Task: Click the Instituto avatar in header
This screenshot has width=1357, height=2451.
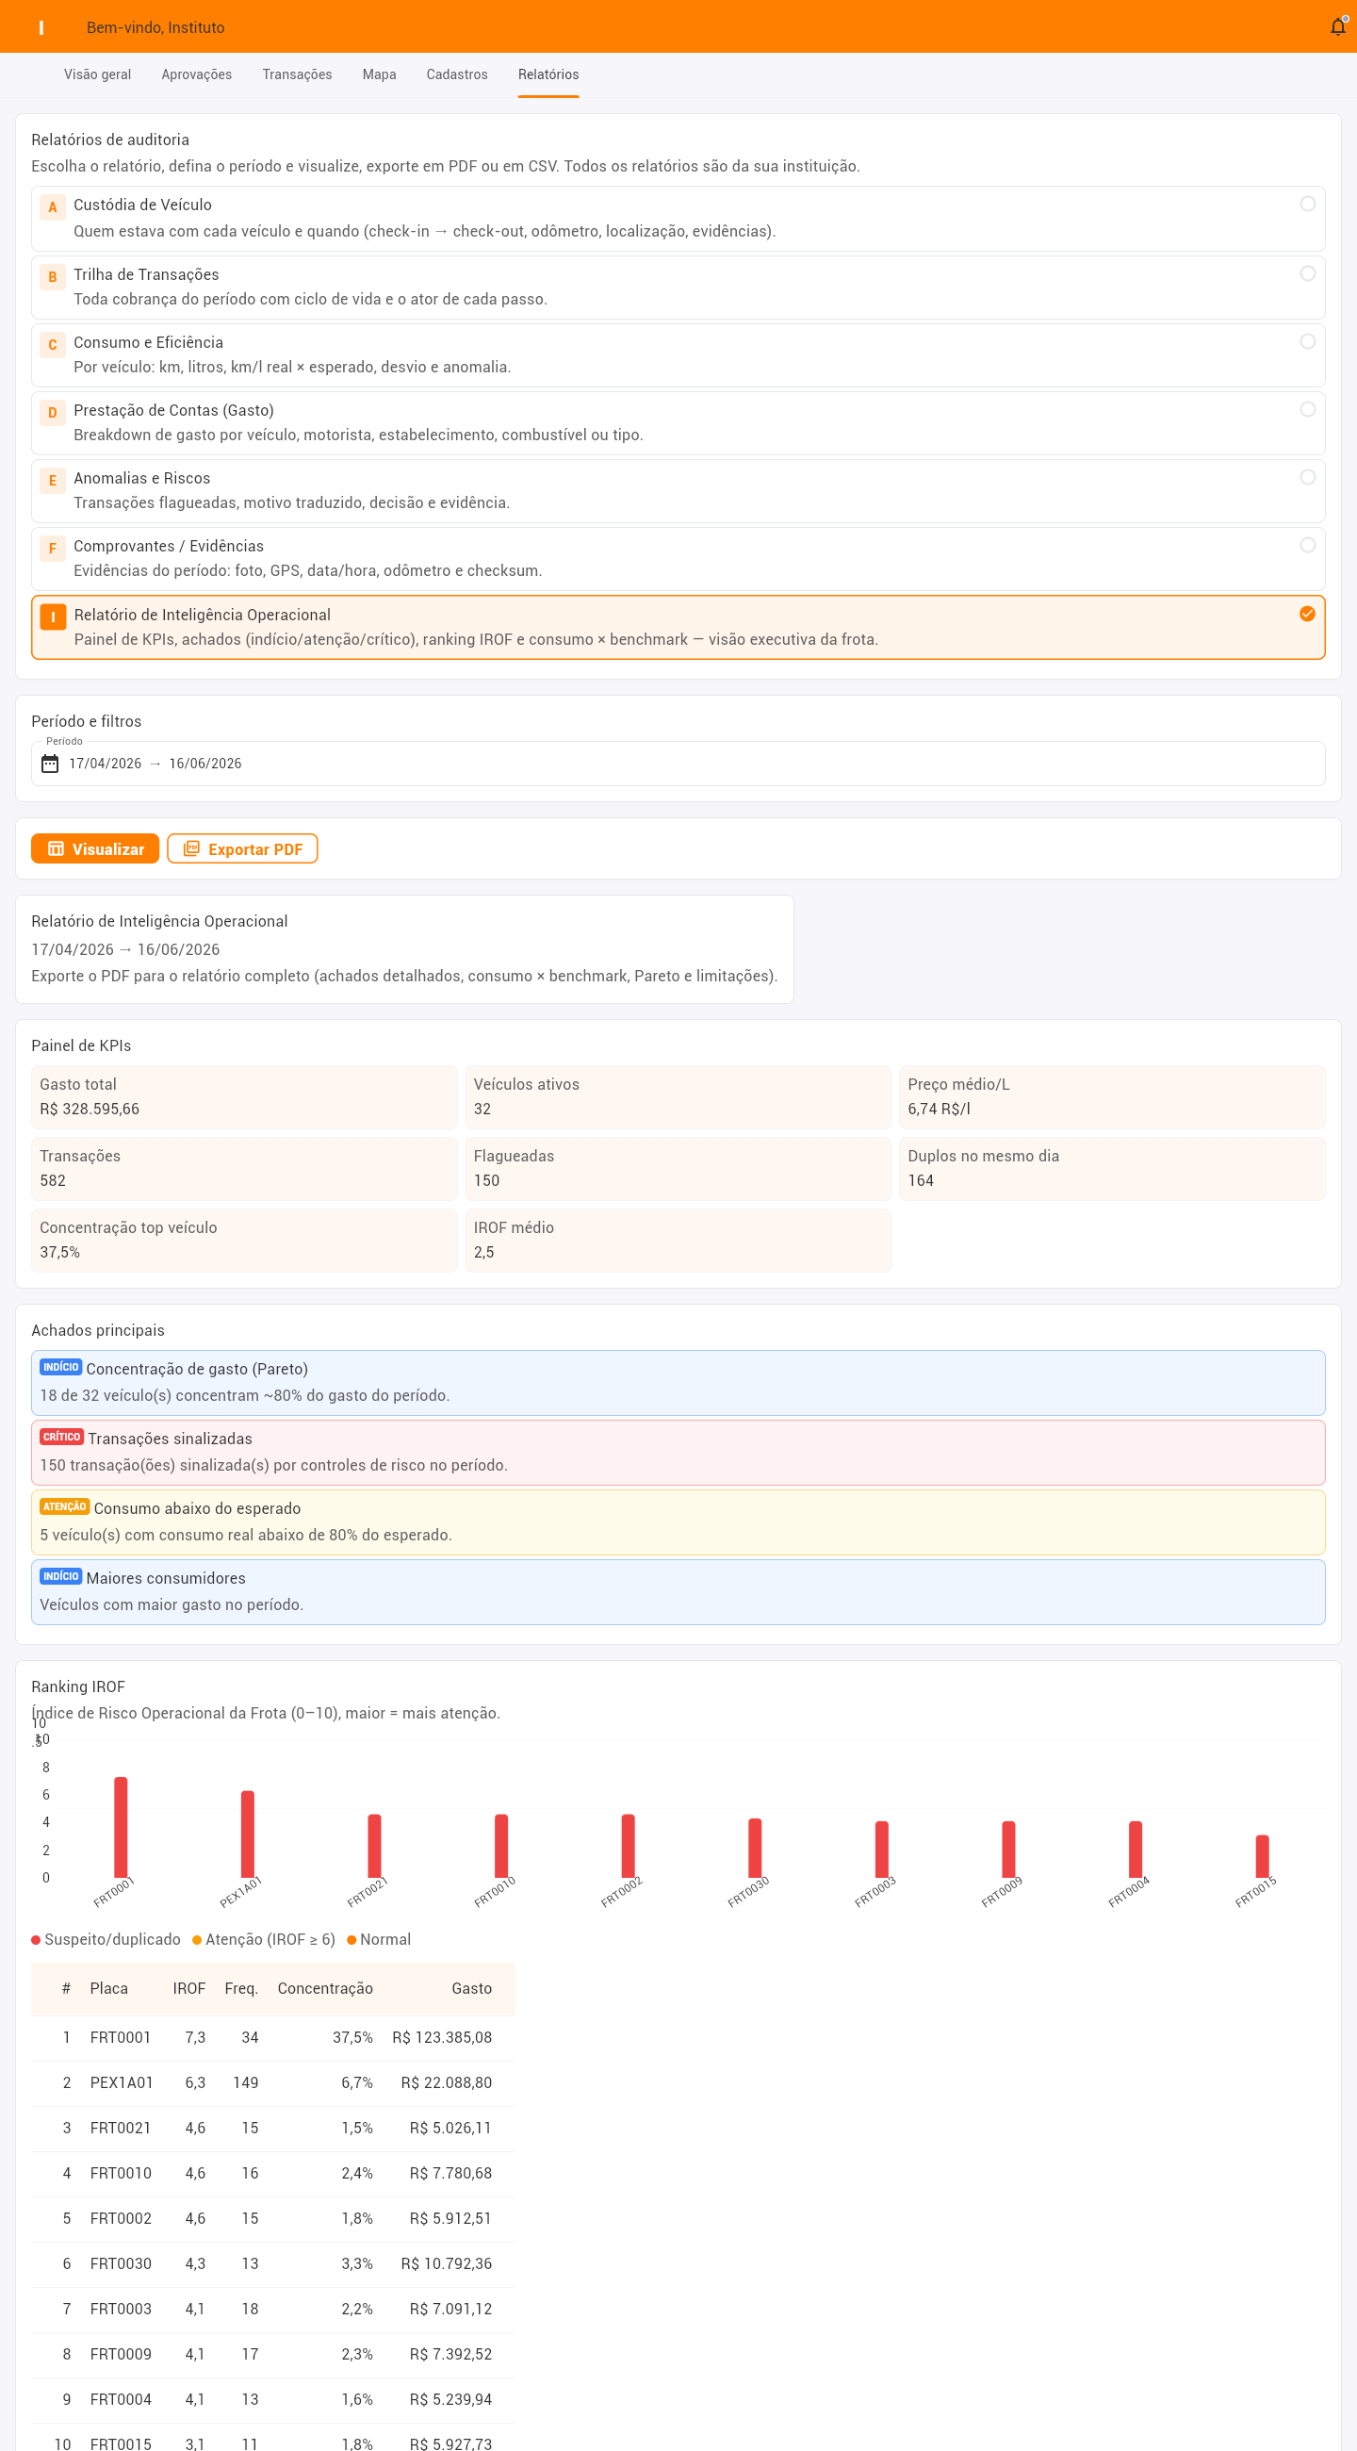Action: [41, 27]
